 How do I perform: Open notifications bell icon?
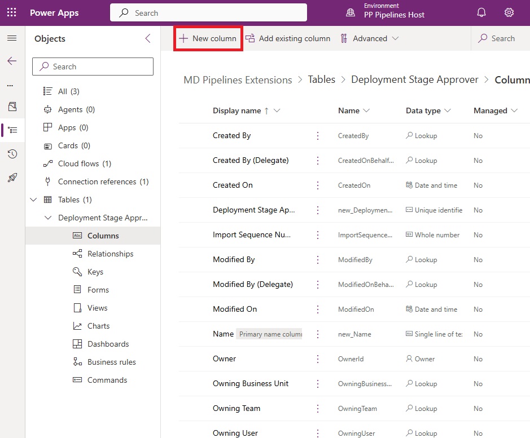point(481,12)
